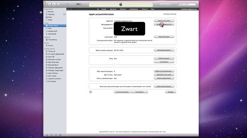Click the Veilige verbinding lock label

tap(170, 14)
